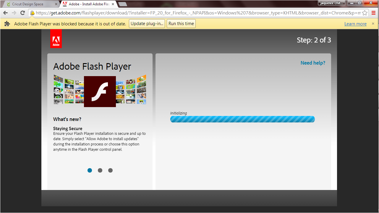Click the Initializing status label

point(179,113)
